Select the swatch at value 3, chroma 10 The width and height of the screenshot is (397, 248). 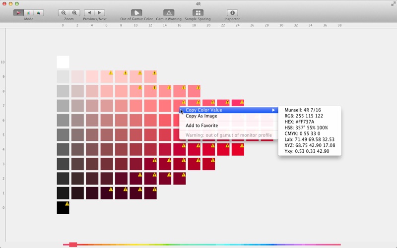coord(136,164)
